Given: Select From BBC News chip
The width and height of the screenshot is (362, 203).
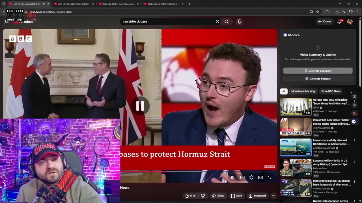Looking at the screenshot, I should (x=331, y=91).
